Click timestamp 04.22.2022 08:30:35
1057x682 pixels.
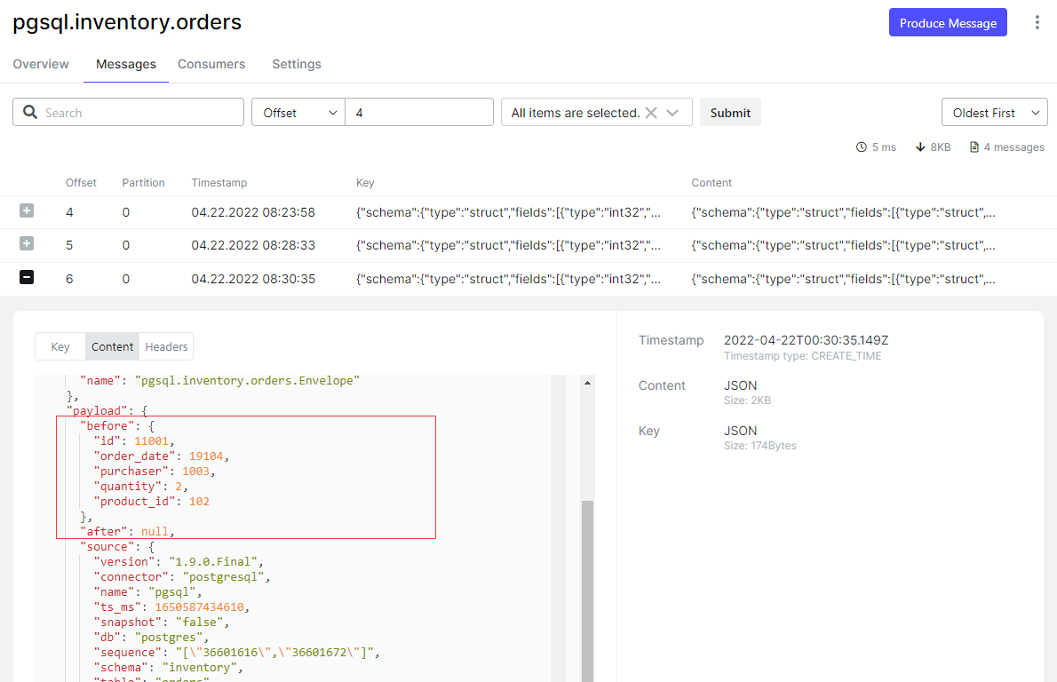(x=253, y=279)
